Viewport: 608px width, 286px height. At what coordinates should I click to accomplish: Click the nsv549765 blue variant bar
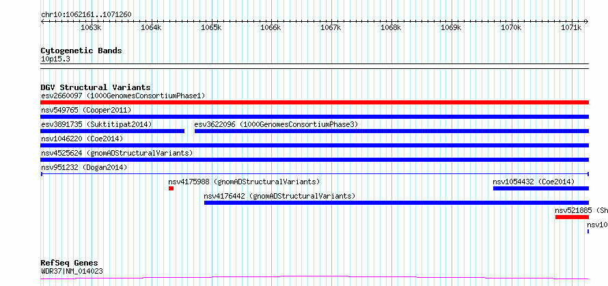(x=314, y=117)
